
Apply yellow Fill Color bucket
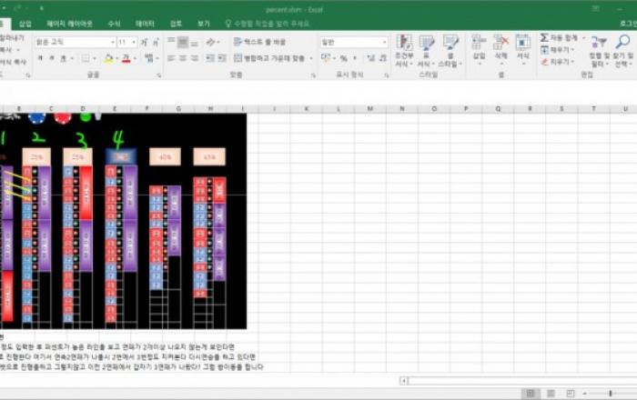[x=108, y=59]
